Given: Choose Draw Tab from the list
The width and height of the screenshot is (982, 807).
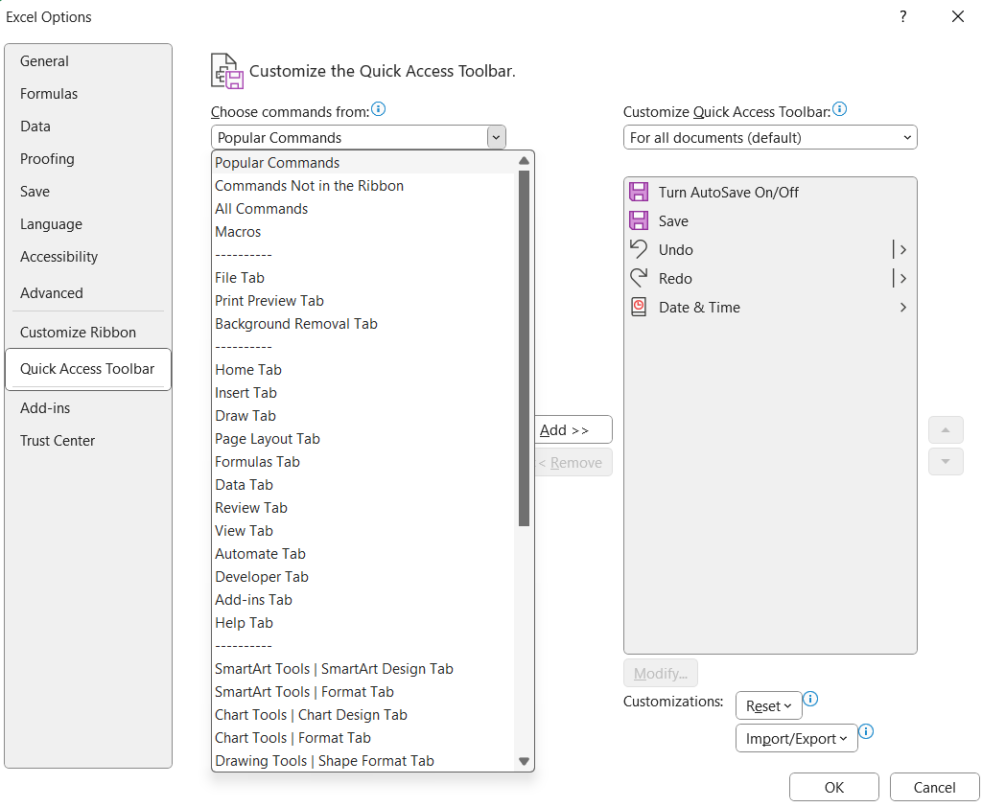Looking at the screenshot, I should click(x=364, y=416).
